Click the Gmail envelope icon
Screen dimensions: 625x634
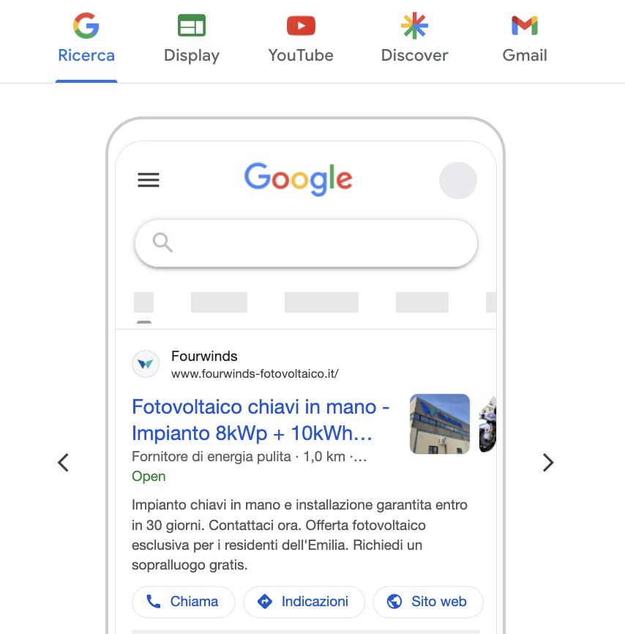click(524, 26)
